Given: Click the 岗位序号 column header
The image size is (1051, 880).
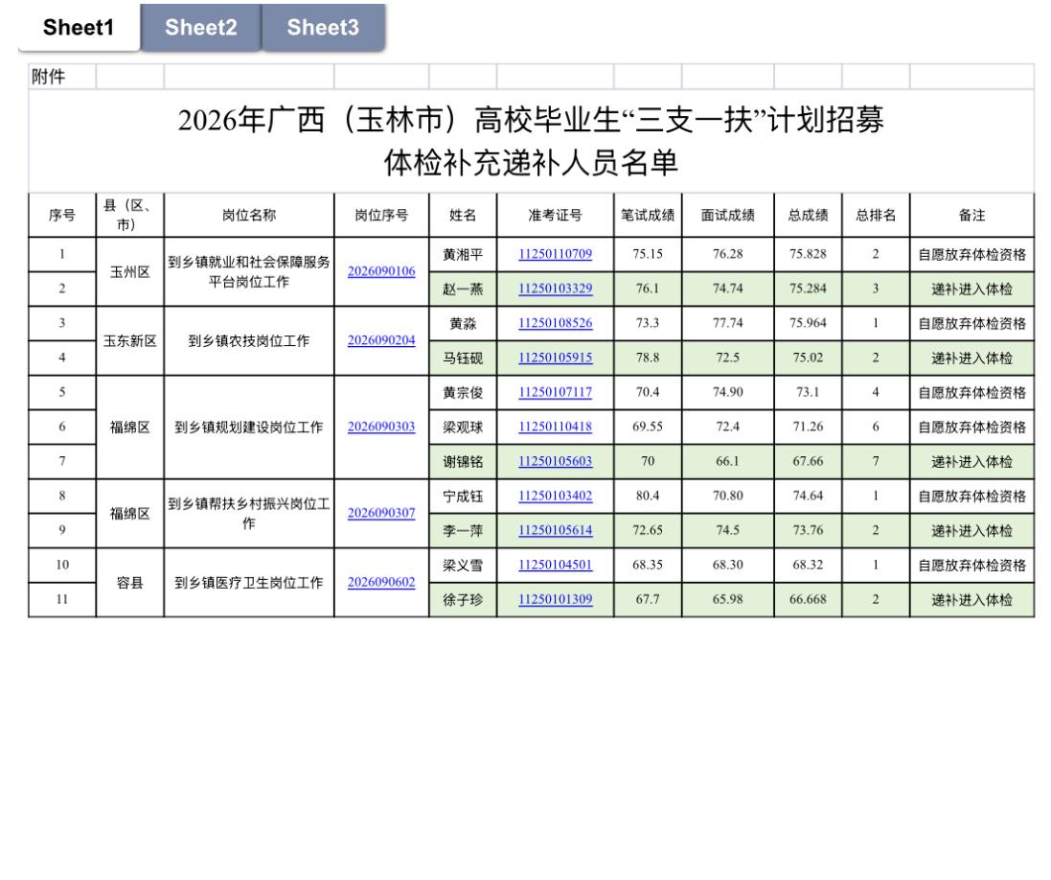Looking at the screenshot, I should [x=381, y=216].
